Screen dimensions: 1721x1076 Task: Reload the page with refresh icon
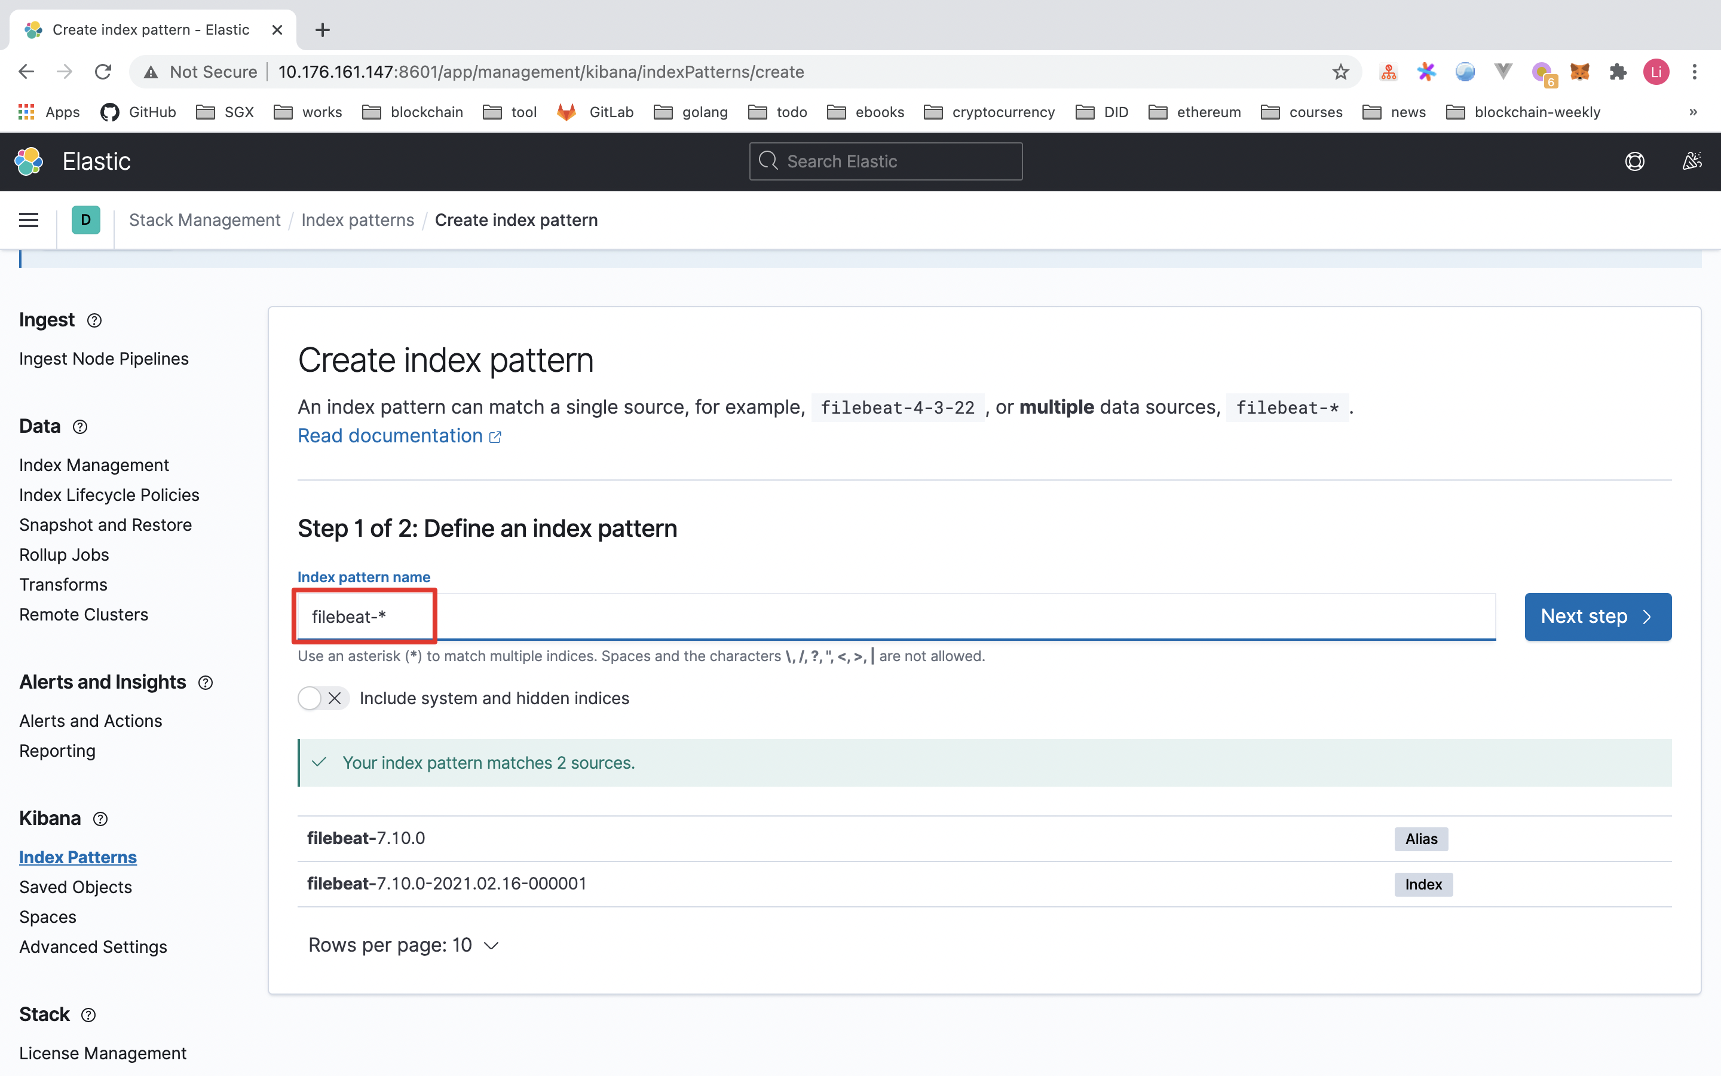point(103,72)
